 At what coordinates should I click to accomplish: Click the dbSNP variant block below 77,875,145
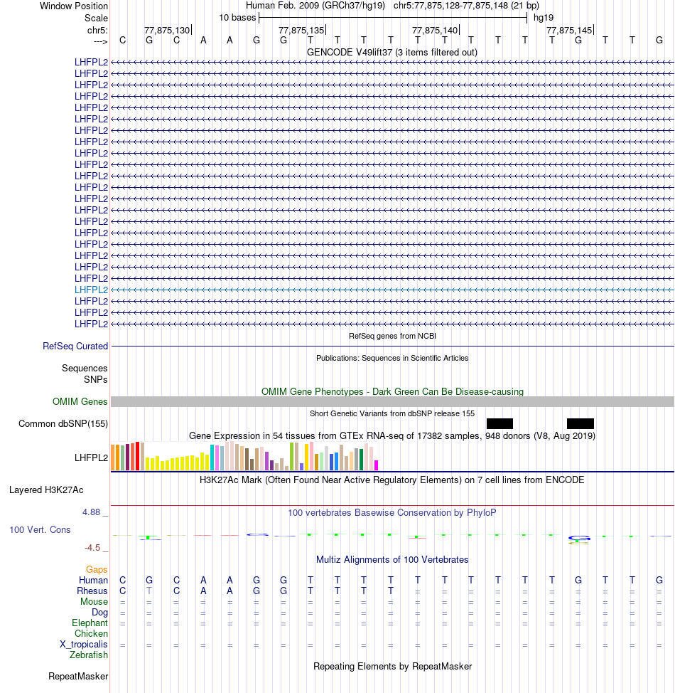pyautogui.click(x=580, y=424)
